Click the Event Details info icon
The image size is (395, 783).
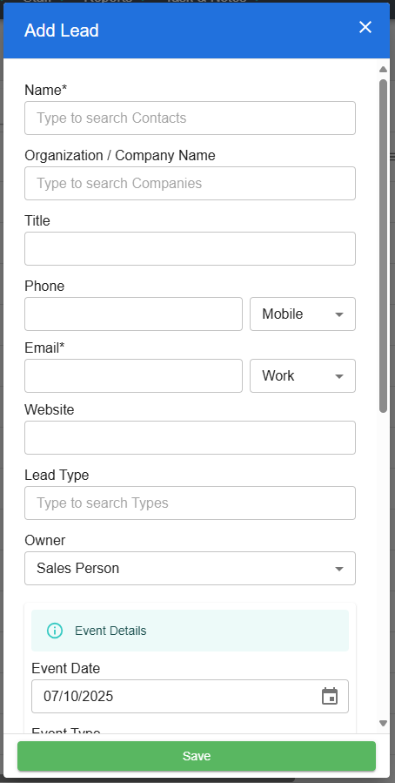coord(55,631)
